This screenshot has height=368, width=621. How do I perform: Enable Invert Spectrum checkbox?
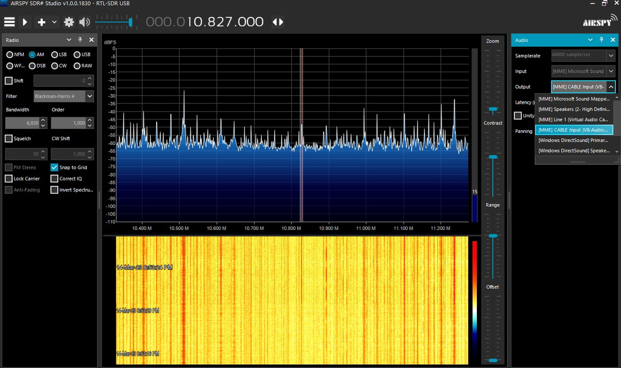54,190
